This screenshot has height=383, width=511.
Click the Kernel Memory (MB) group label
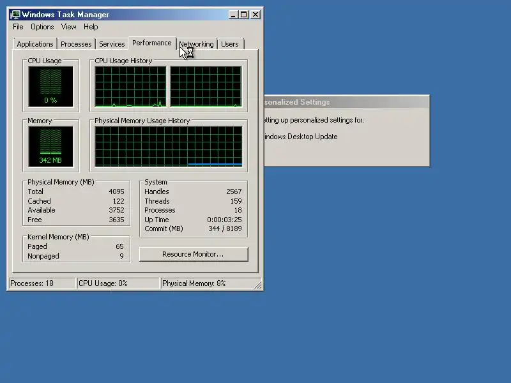(x=58, y=237)
